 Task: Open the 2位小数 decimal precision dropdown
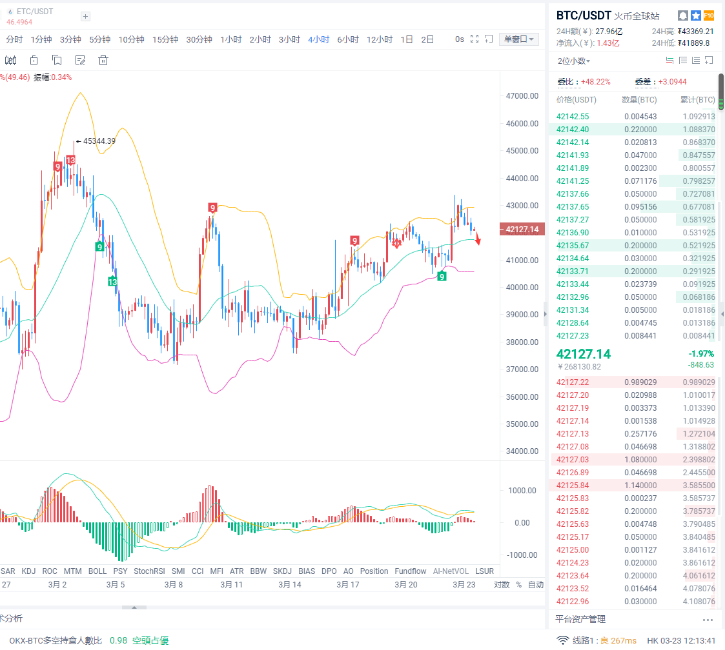574,61
